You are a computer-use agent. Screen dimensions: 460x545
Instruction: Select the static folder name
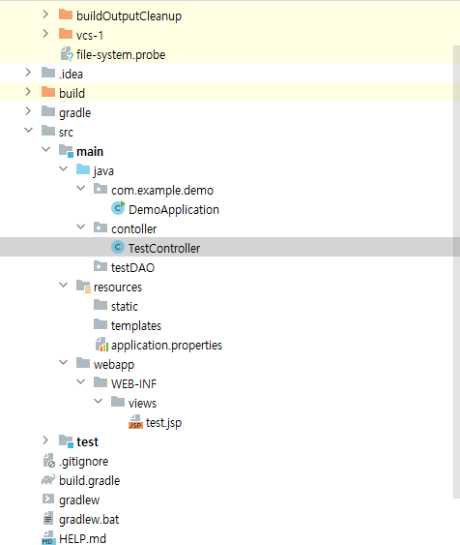coord(125,307)
